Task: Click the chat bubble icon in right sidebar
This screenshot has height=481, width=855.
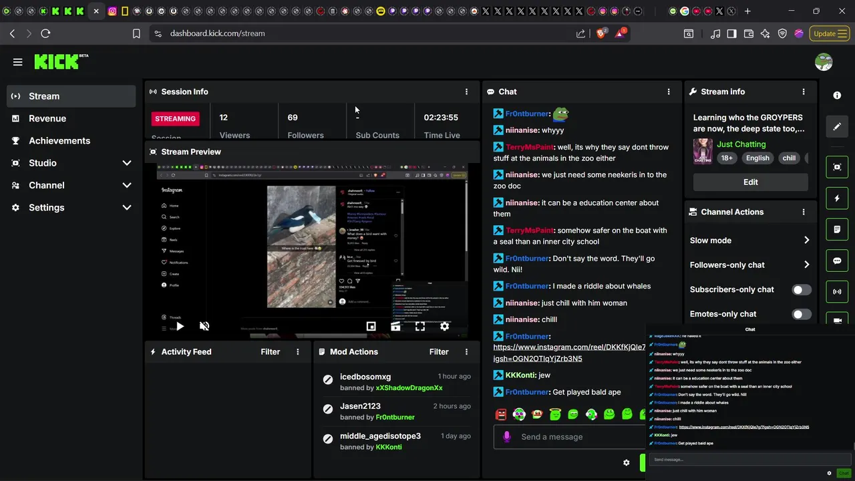Action: pyautogui.click(x=837, y=261)
